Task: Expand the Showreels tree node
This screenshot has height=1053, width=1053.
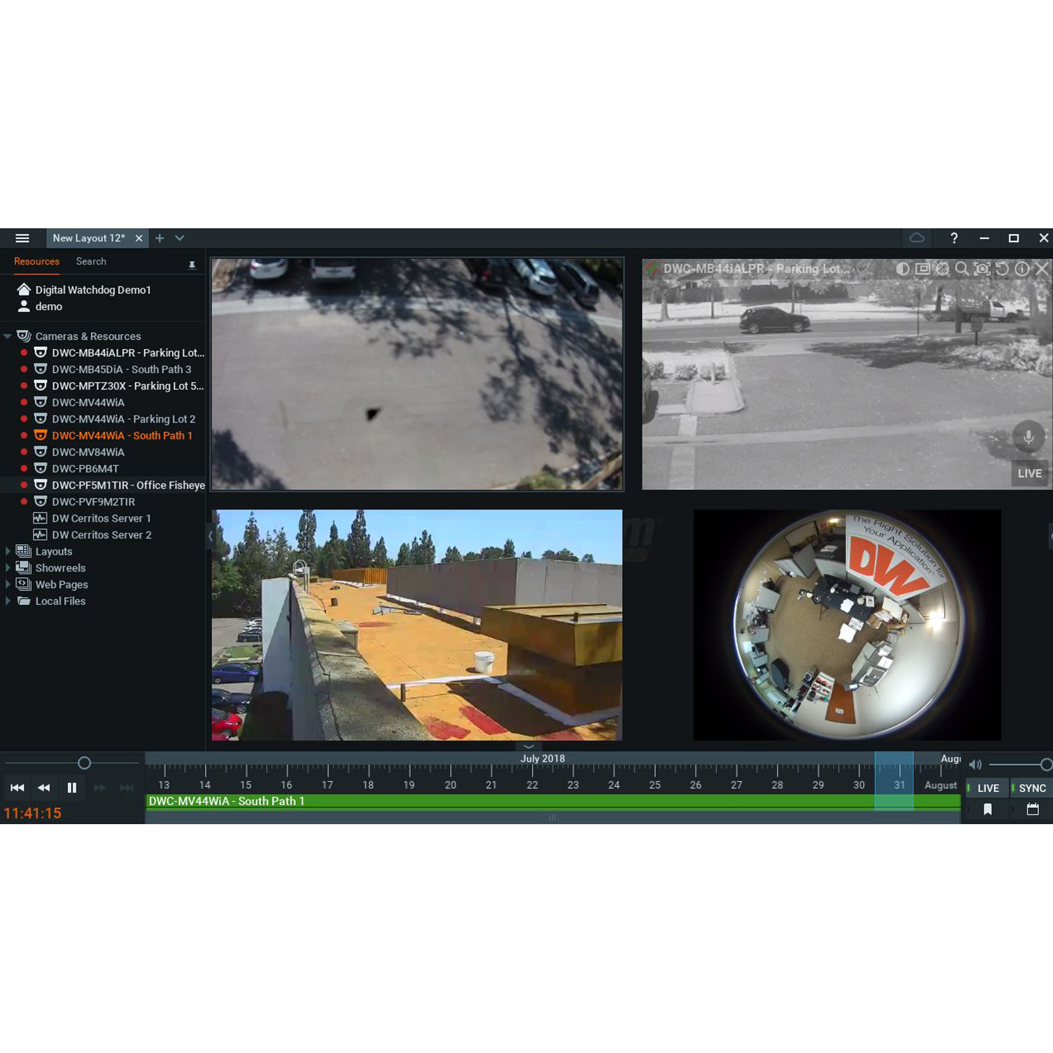Action: click(8, 568)
